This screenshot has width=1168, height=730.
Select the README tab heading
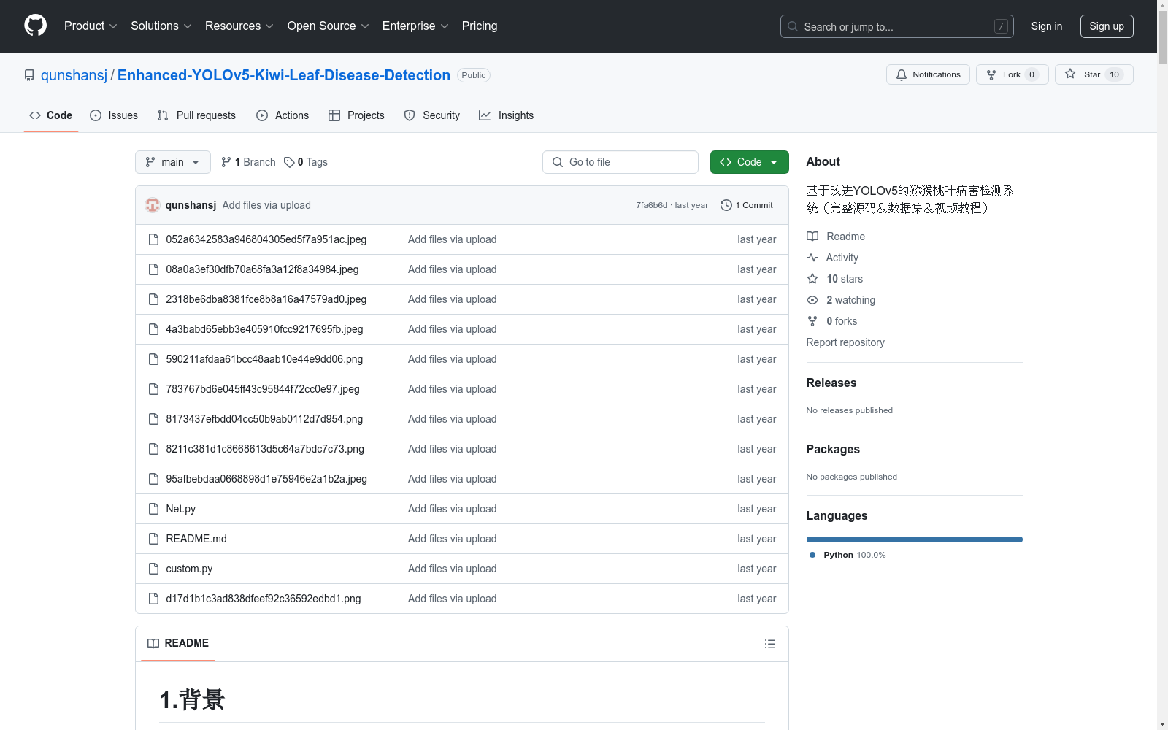click(x=178, y=643)
